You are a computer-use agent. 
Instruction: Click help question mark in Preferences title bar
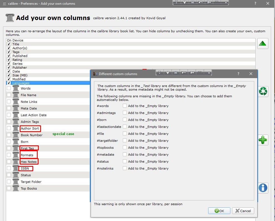pos(255,4)
